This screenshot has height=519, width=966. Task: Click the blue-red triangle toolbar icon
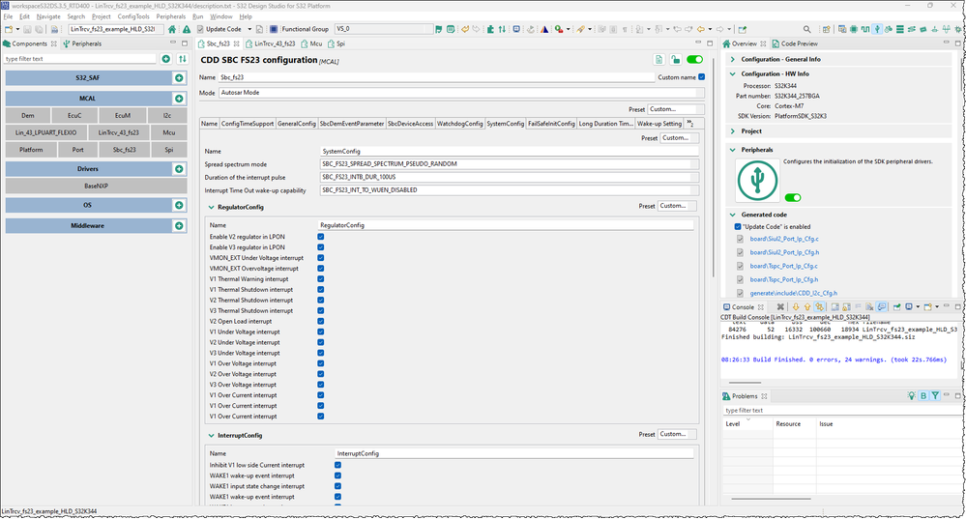544,29
